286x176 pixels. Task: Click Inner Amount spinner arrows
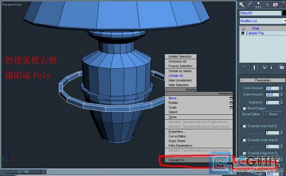[282, 88]
